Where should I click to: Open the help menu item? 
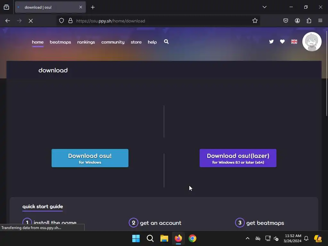[152, 42]
